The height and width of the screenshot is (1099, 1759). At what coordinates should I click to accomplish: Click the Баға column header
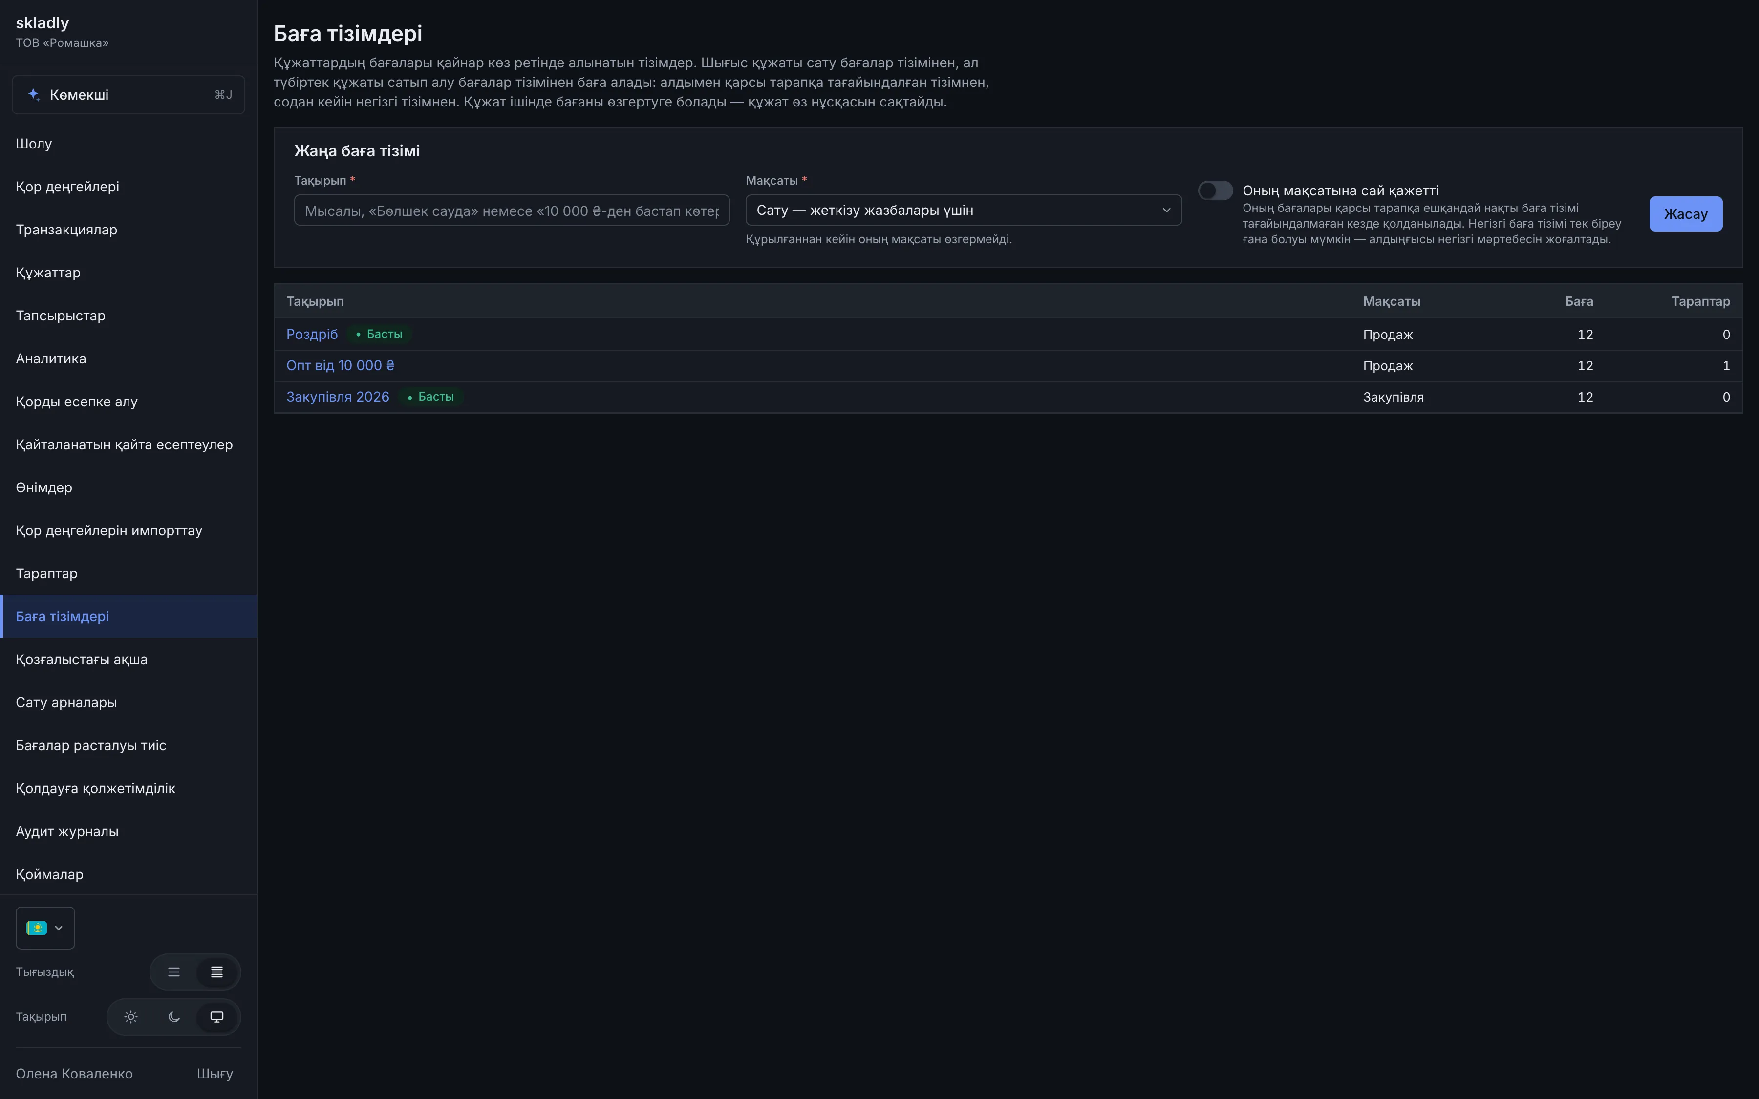click(1579, 301)
